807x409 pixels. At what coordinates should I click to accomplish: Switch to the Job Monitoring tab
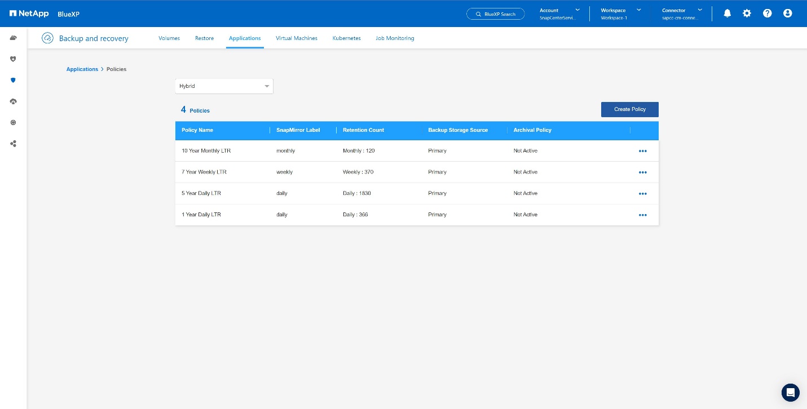(x=395, y=38)
